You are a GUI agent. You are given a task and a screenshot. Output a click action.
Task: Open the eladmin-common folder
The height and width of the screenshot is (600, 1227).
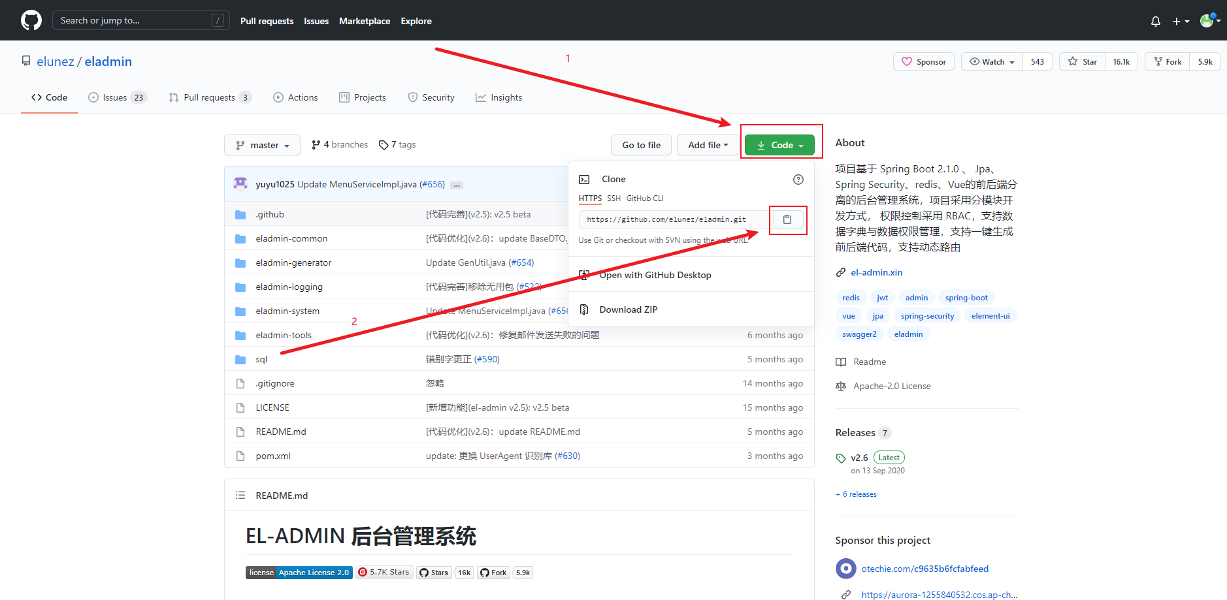291,238
